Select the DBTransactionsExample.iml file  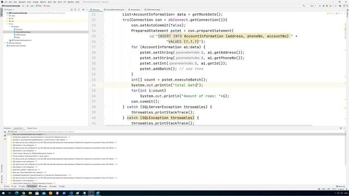pyautogui.click(x=20, y=40)
